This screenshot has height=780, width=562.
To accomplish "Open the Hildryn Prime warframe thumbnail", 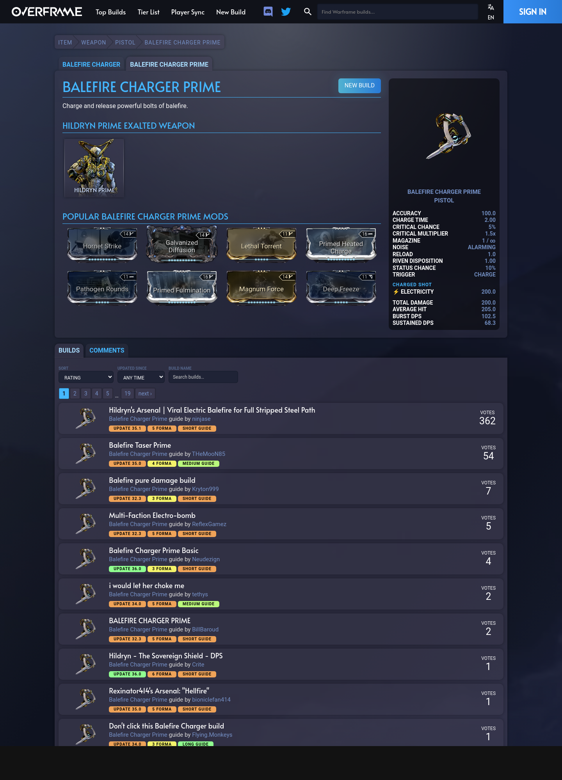I will pyautogui.click(x=94, y=168).
